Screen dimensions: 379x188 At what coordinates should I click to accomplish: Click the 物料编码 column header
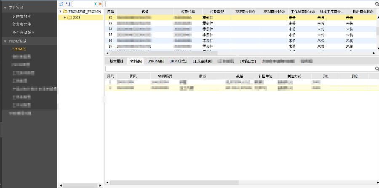tap(165, 76)
